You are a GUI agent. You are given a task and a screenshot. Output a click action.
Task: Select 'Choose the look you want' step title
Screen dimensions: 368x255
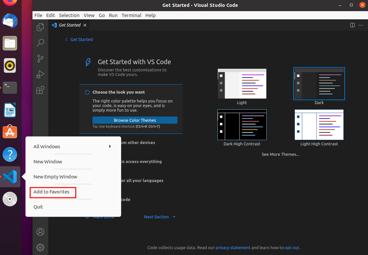(x=118, y=92)
